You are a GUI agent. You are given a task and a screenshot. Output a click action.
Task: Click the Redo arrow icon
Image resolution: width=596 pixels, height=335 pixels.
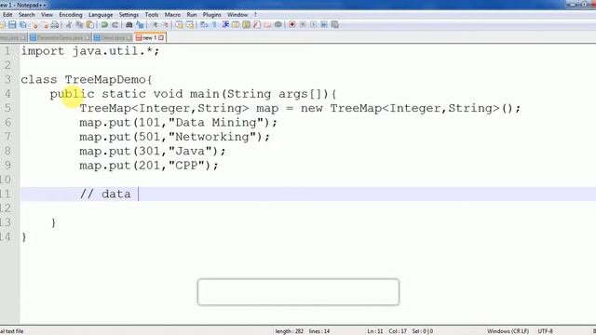(115, 25)
